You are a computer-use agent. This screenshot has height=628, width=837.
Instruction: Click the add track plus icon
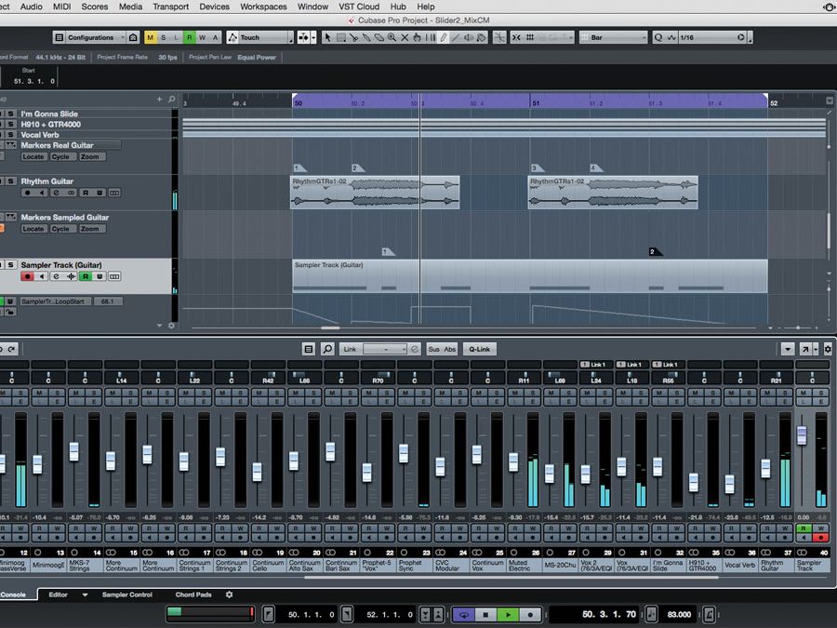click(159, 99)
